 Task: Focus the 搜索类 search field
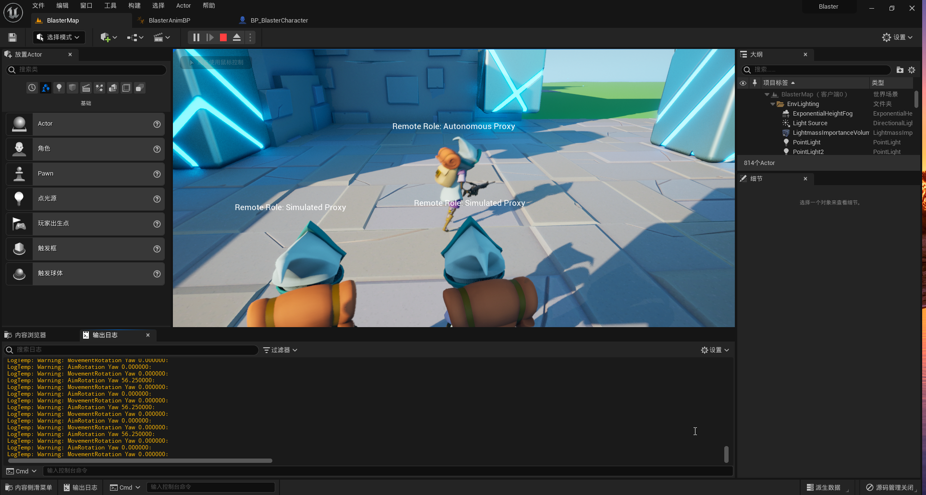[86, 70]
